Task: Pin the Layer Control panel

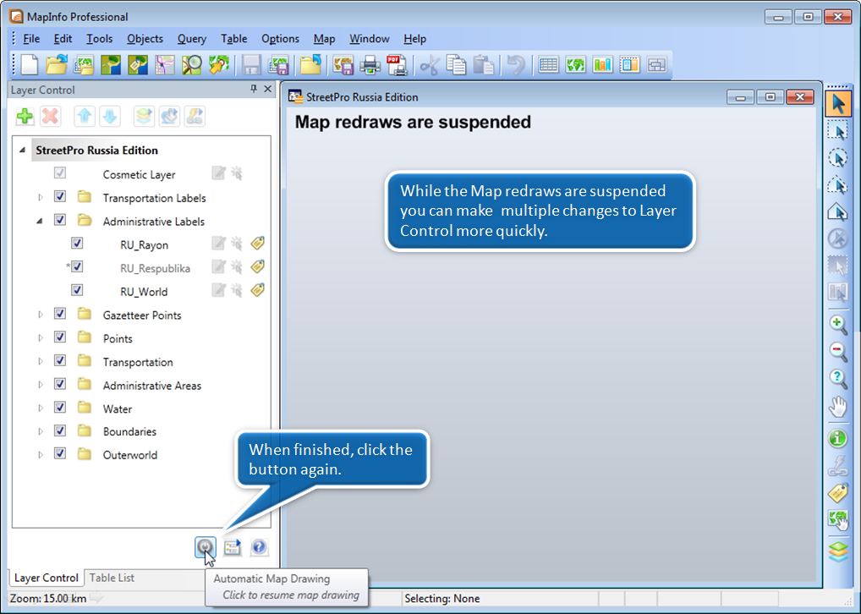Action: pyautogui.click(x=254, y=89)
